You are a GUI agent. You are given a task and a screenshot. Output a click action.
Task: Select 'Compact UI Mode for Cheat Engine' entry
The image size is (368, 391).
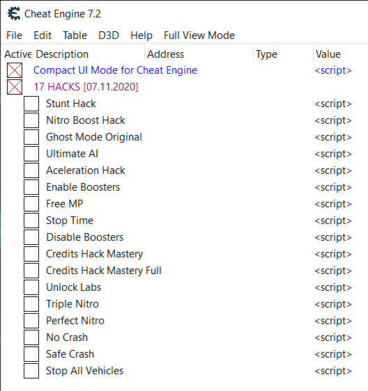coord(115,70)
